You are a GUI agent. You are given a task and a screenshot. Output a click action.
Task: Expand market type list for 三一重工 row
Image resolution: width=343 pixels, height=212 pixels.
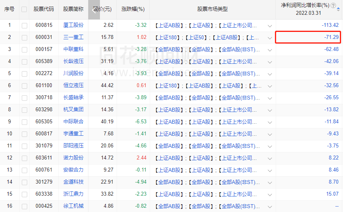pos(270,38)
